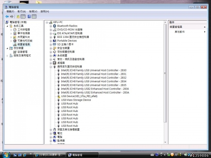Click the 2830 USB Host Controller icon
This screenshot has height=158, width=211.
(x=59, y=70)
